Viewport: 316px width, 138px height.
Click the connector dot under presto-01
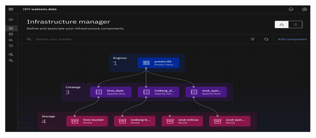point(146,69)
